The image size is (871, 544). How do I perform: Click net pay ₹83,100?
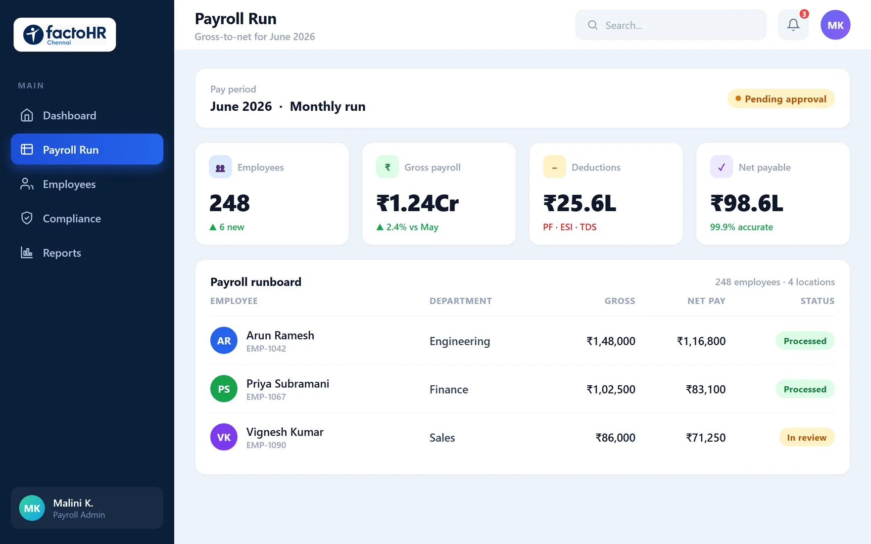tap(706, 390)
